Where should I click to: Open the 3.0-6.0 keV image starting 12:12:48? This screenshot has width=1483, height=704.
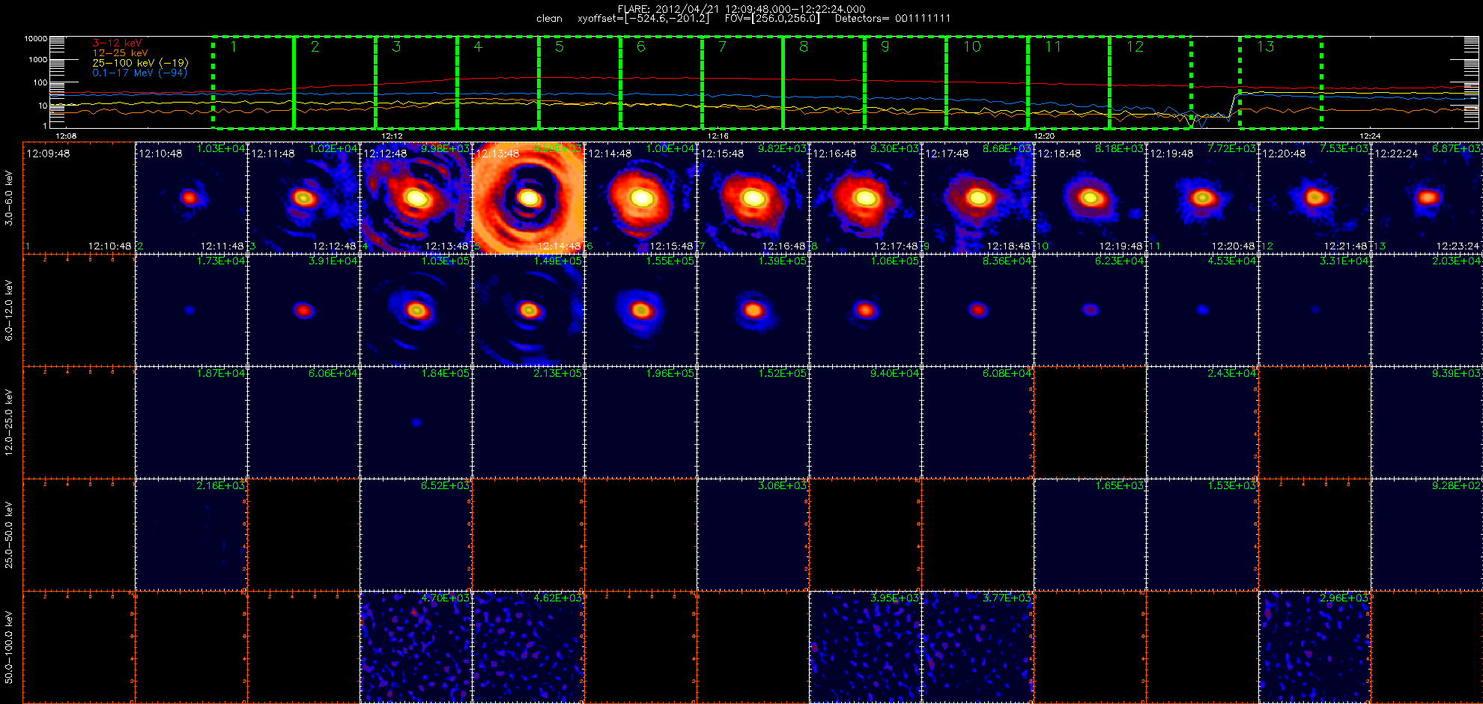click(416, 198)
